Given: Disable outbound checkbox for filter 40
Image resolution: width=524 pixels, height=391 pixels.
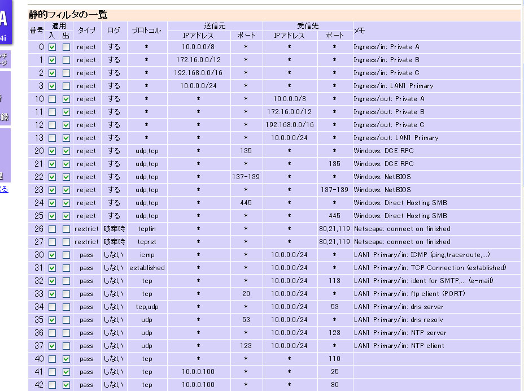Looking at the screenshot, I should [x=66, y=359].
